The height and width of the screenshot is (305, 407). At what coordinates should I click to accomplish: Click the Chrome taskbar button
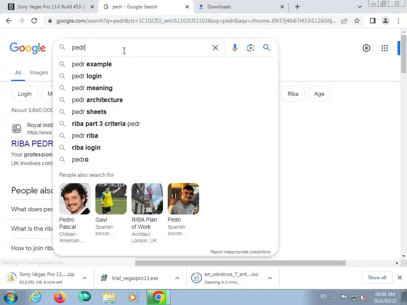tap(158, 297)
